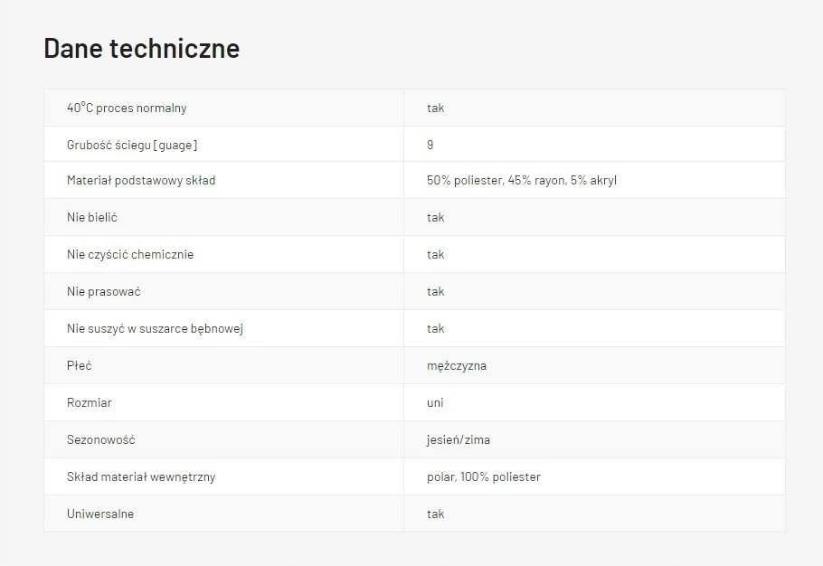Screen dimensions: 823x566
Task: Click the Sezonowość row label
Action: click(x=100, y=440)
